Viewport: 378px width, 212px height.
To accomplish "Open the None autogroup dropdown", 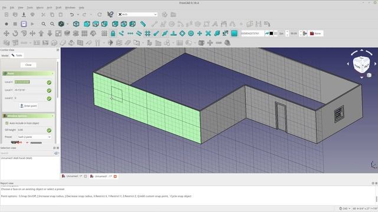I will [316, 34].
